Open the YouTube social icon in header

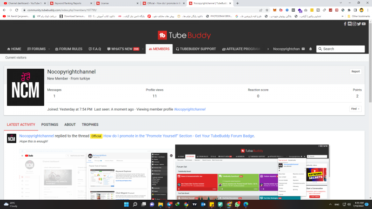(x=364, y=24)
